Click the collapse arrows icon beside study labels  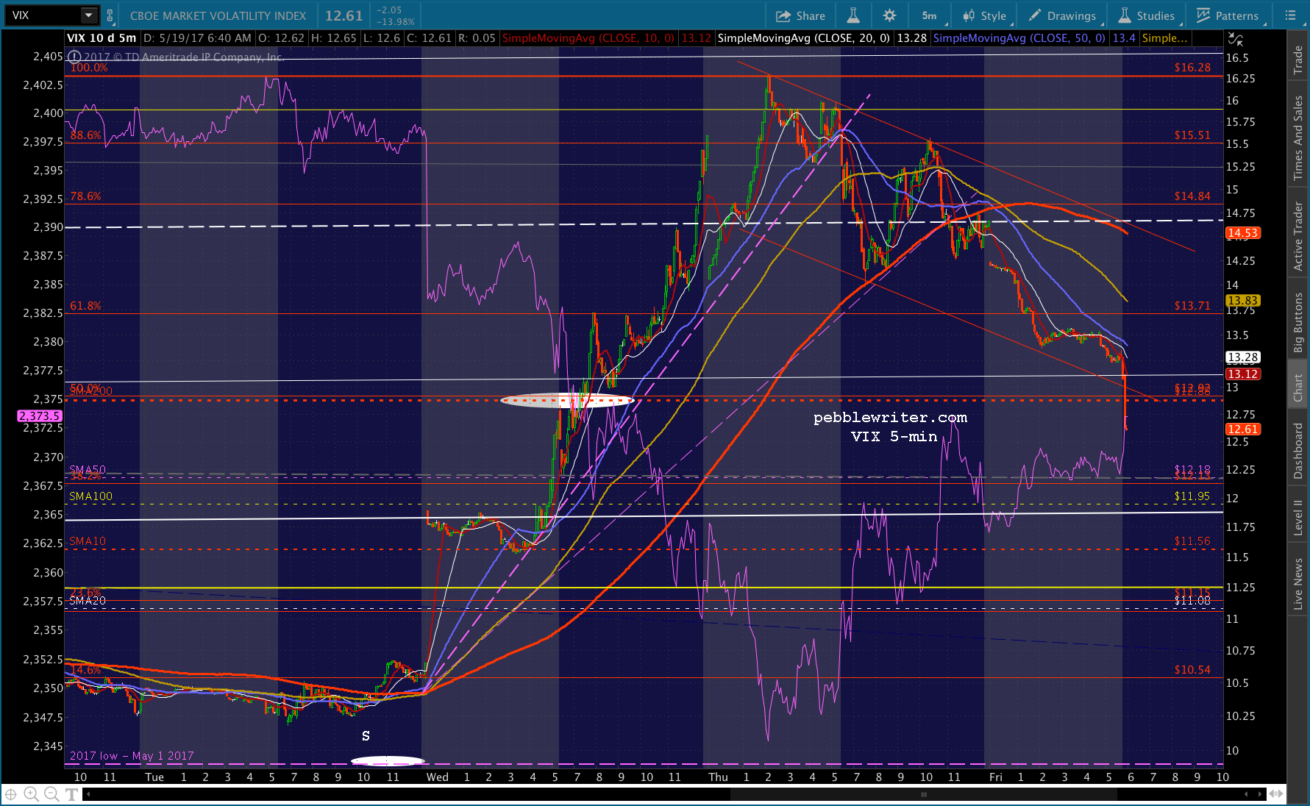point(1236,38)
